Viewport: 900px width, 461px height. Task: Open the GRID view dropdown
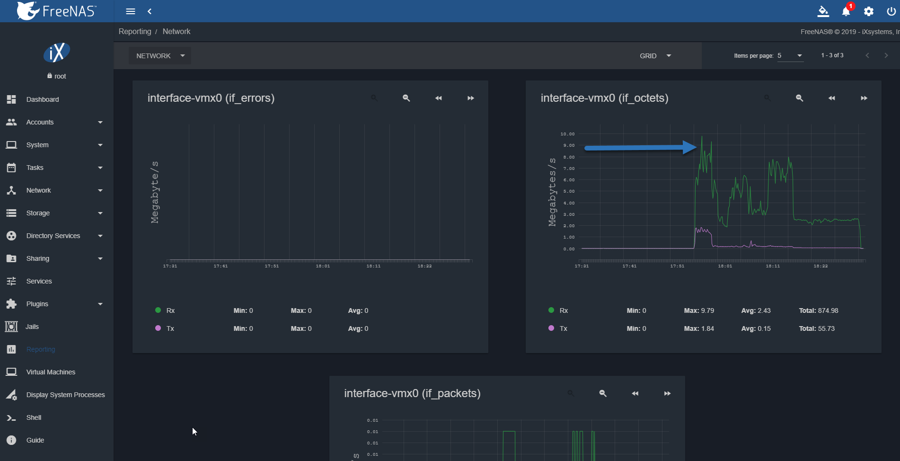(x=656, y=56)
